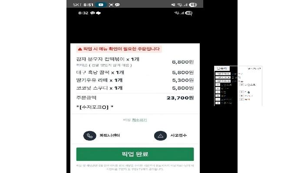The height and width of the screenshot is (173, 304).
Task: Tap the phone icon next to 파트너센터
Action: tap(90, 136)
